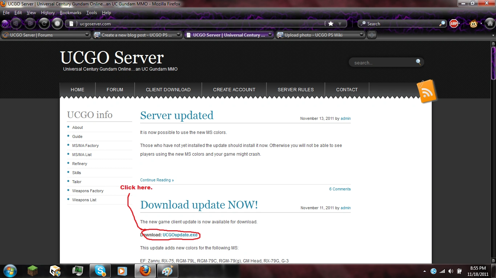The width and height of the screenshot is (496, 278).
Task: Click the magnifier in the site search box
Action: pos(418,62)
